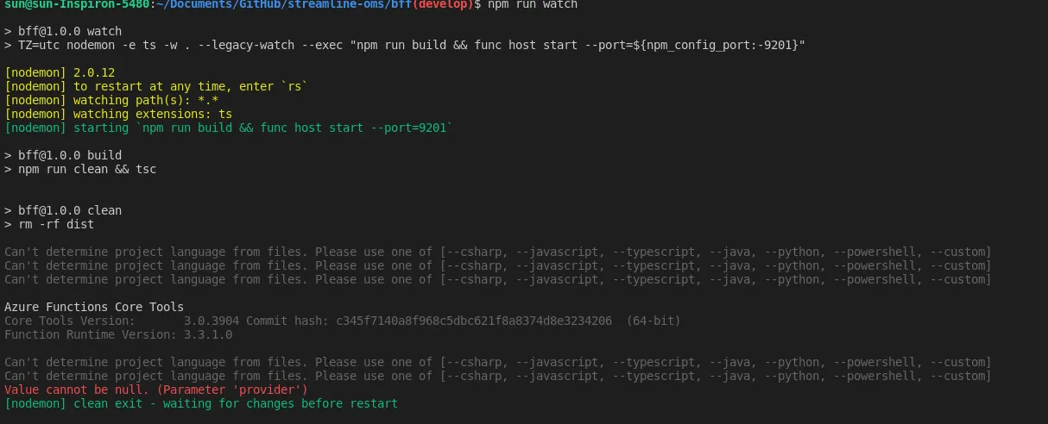Click the nodemon 'enter rs' restart hint line

click(x=155, y=87)
